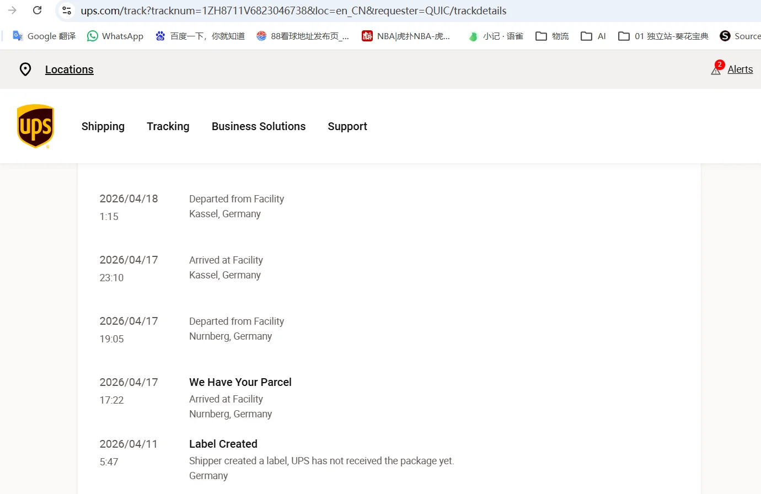Open the Tracking menu
The image size is (761, 494).
pos(168,126)
